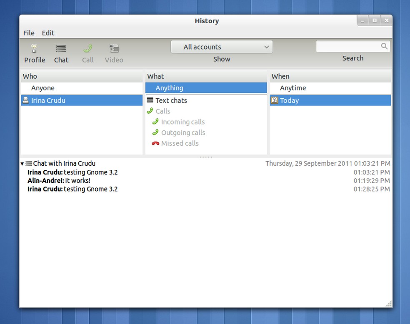The image size is (410, 324).
Task: Select Anytime in the When list
Action: click(x=330, y=88)
